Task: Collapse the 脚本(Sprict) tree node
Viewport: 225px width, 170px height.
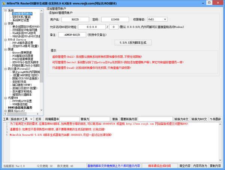Action: click(x=6, y=111)
